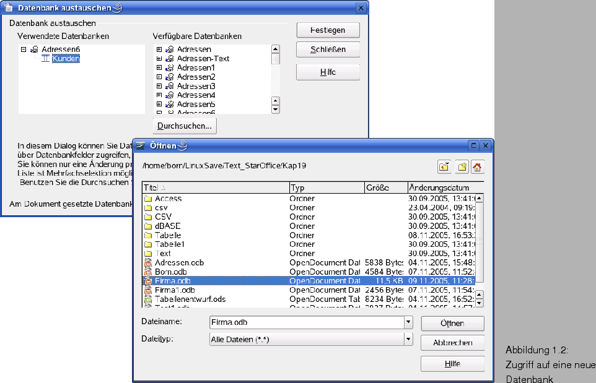Sort files by Typ column header

tap(326, 187)
